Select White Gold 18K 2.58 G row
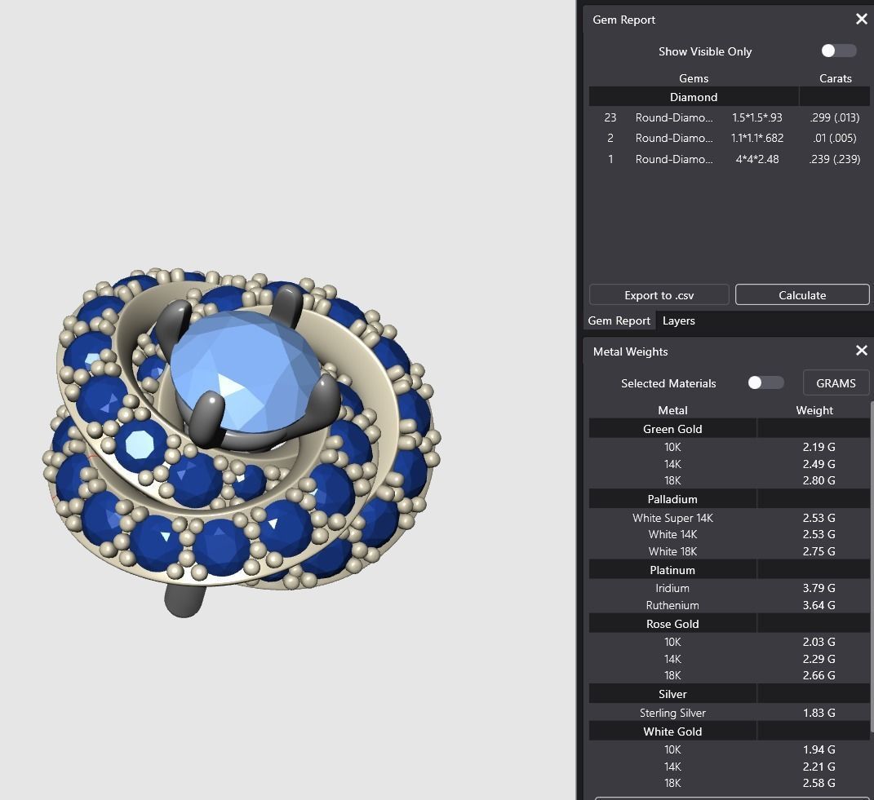This screenshot has height=800, width=874. tap(729, 783)
